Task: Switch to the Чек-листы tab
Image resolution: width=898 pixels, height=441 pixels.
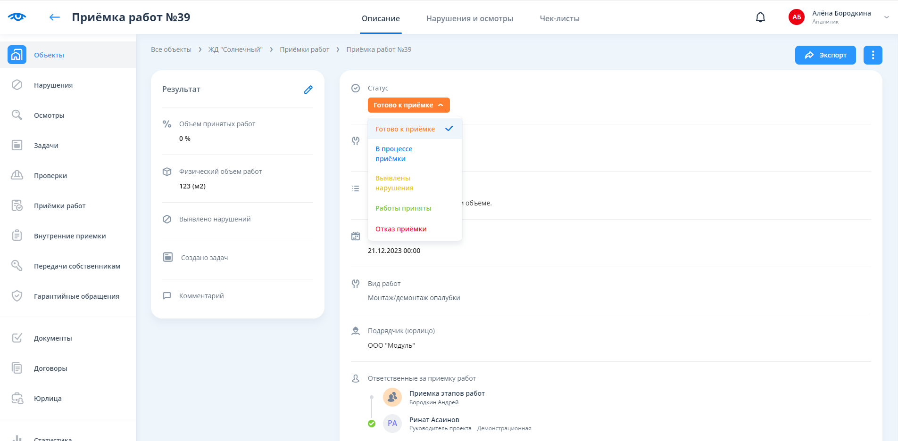Action: [559, 18]
